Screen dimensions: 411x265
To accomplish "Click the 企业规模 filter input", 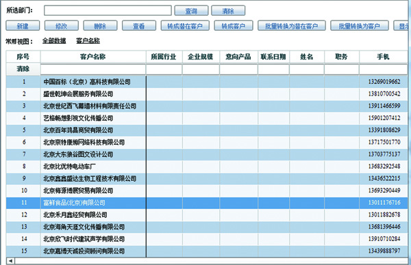I will 201,70.
